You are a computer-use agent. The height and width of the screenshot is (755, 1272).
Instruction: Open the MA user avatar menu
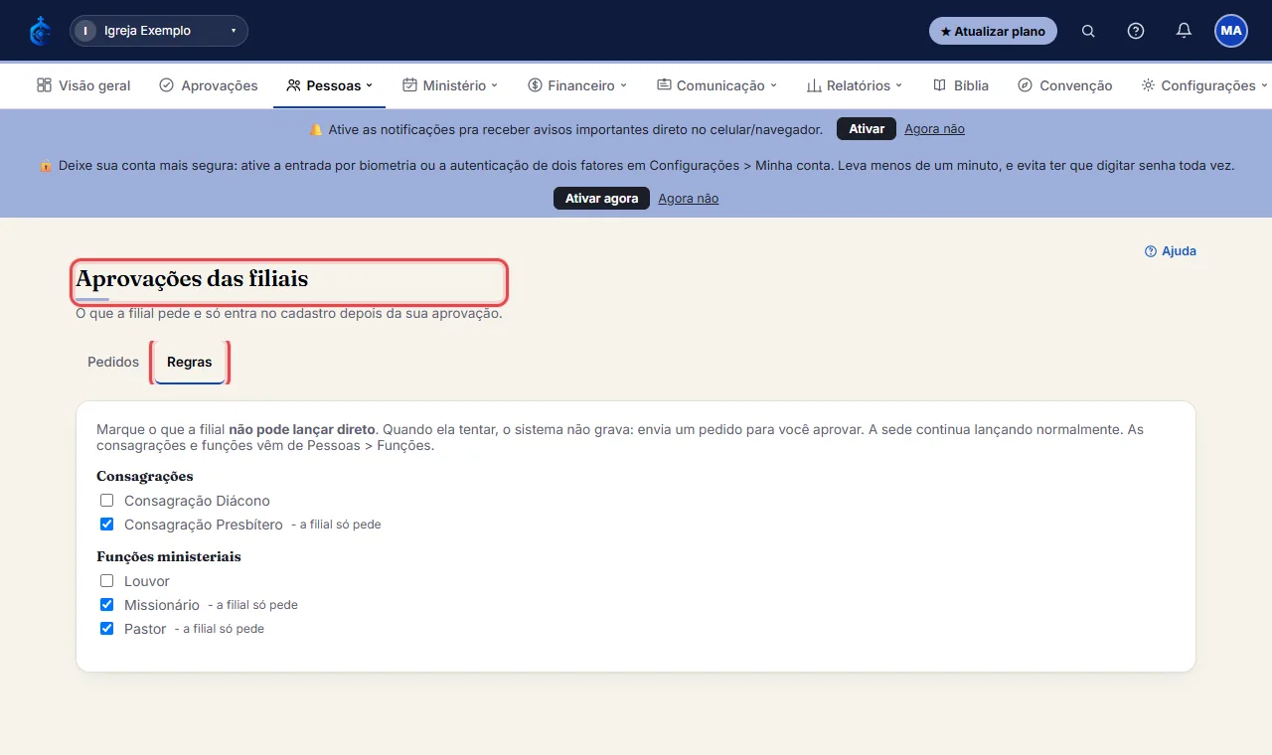[x=1231, y=31]
